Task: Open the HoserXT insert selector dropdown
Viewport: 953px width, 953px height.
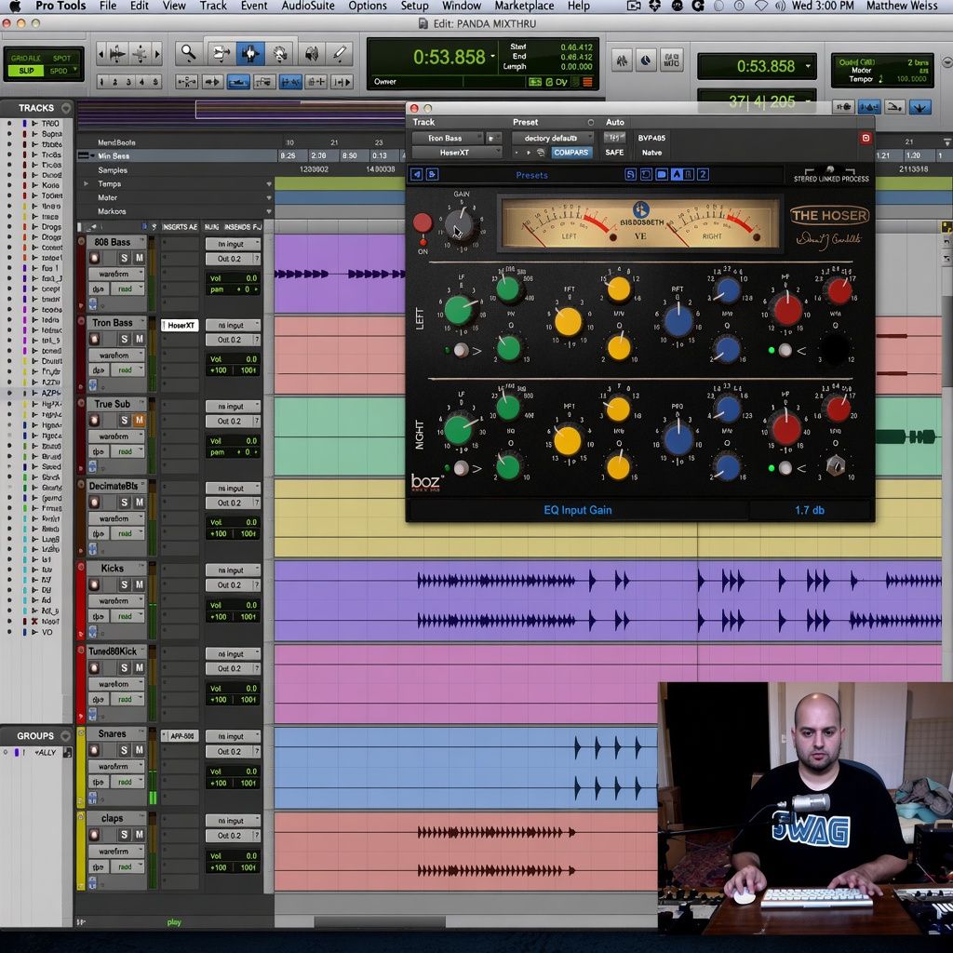Action: click(x=456, y=153)
